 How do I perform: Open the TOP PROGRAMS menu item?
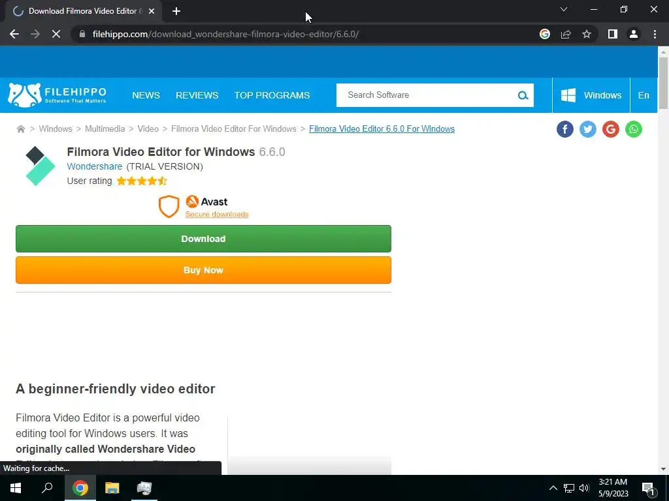click(272, 95)
